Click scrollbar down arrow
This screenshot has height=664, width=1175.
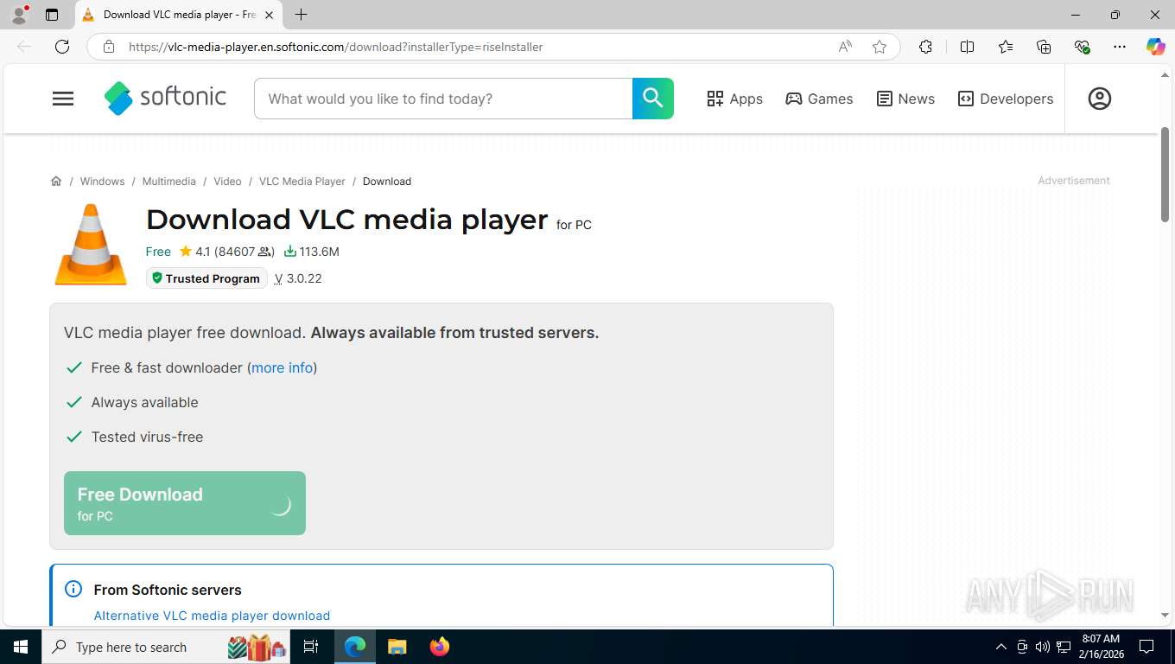pyautogui.click(x=1165, y=615)
